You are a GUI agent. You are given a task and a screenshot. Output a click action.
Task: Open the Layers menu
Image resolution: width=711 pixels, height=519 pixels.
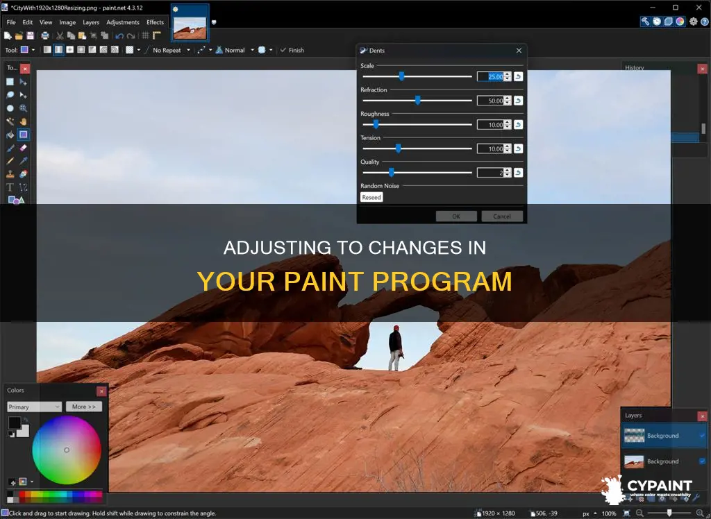(91, 22)
